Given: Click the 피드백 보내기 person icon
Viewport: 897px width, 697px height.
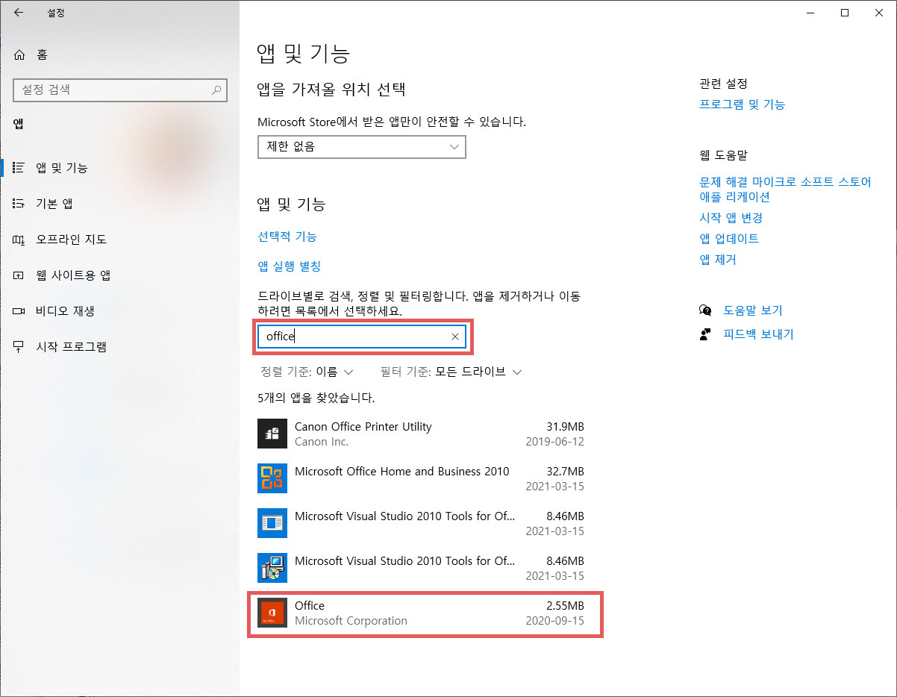Looking at the screenshot, I should tap(705, 334).
